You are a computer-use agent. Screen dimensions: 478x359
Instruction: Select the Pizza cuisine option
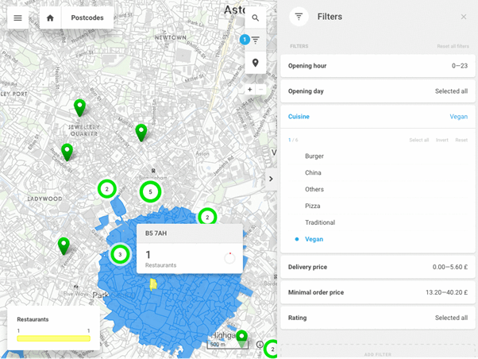tap(313, 206)
